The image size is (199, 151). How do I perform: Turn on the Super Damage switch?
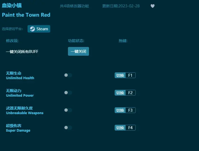click(x=68, y=128)
